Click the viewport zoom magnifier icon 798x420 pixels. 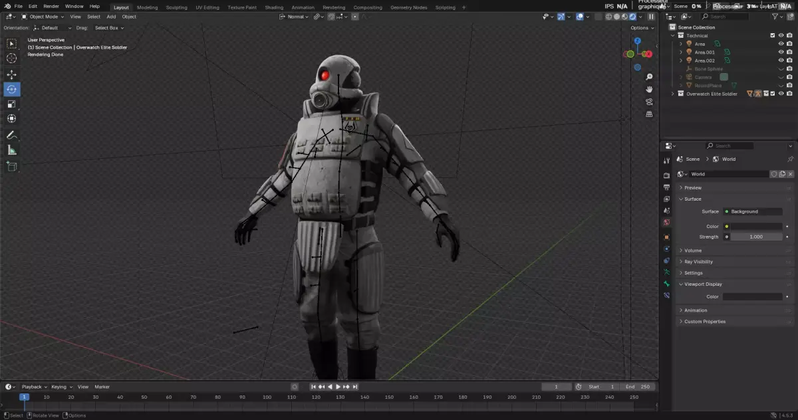pyautogui.click(x=649, y=77)
